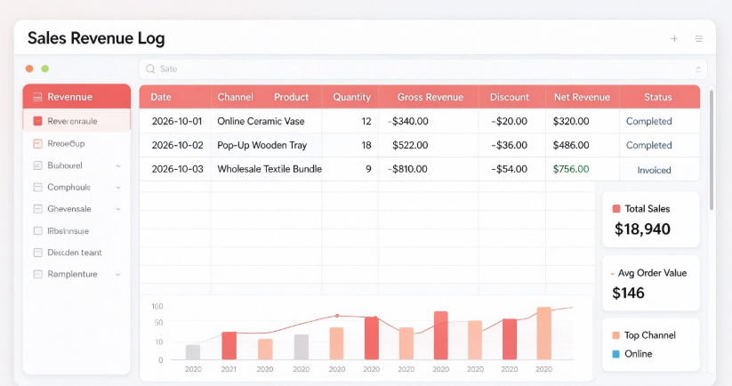Viewport: 732px width, 386px height.
Task: Open the Comphouls sidebar item
Action: pyautogui.click(x=76, y=187)
